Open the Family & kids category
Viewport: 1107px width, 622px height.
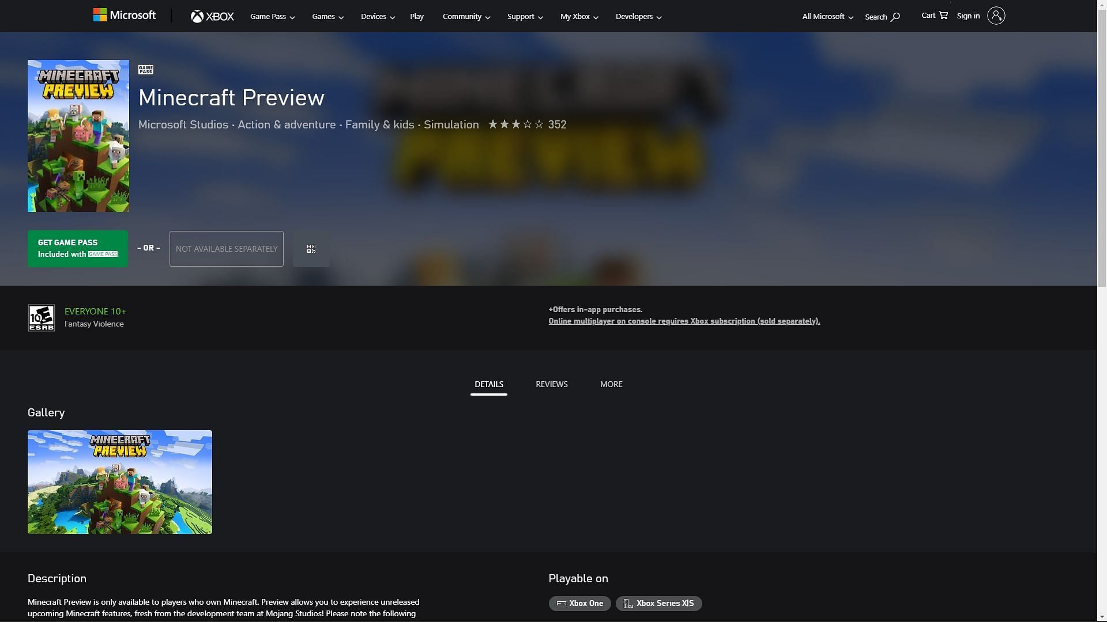pyautogui.click(x=379, y=124)
